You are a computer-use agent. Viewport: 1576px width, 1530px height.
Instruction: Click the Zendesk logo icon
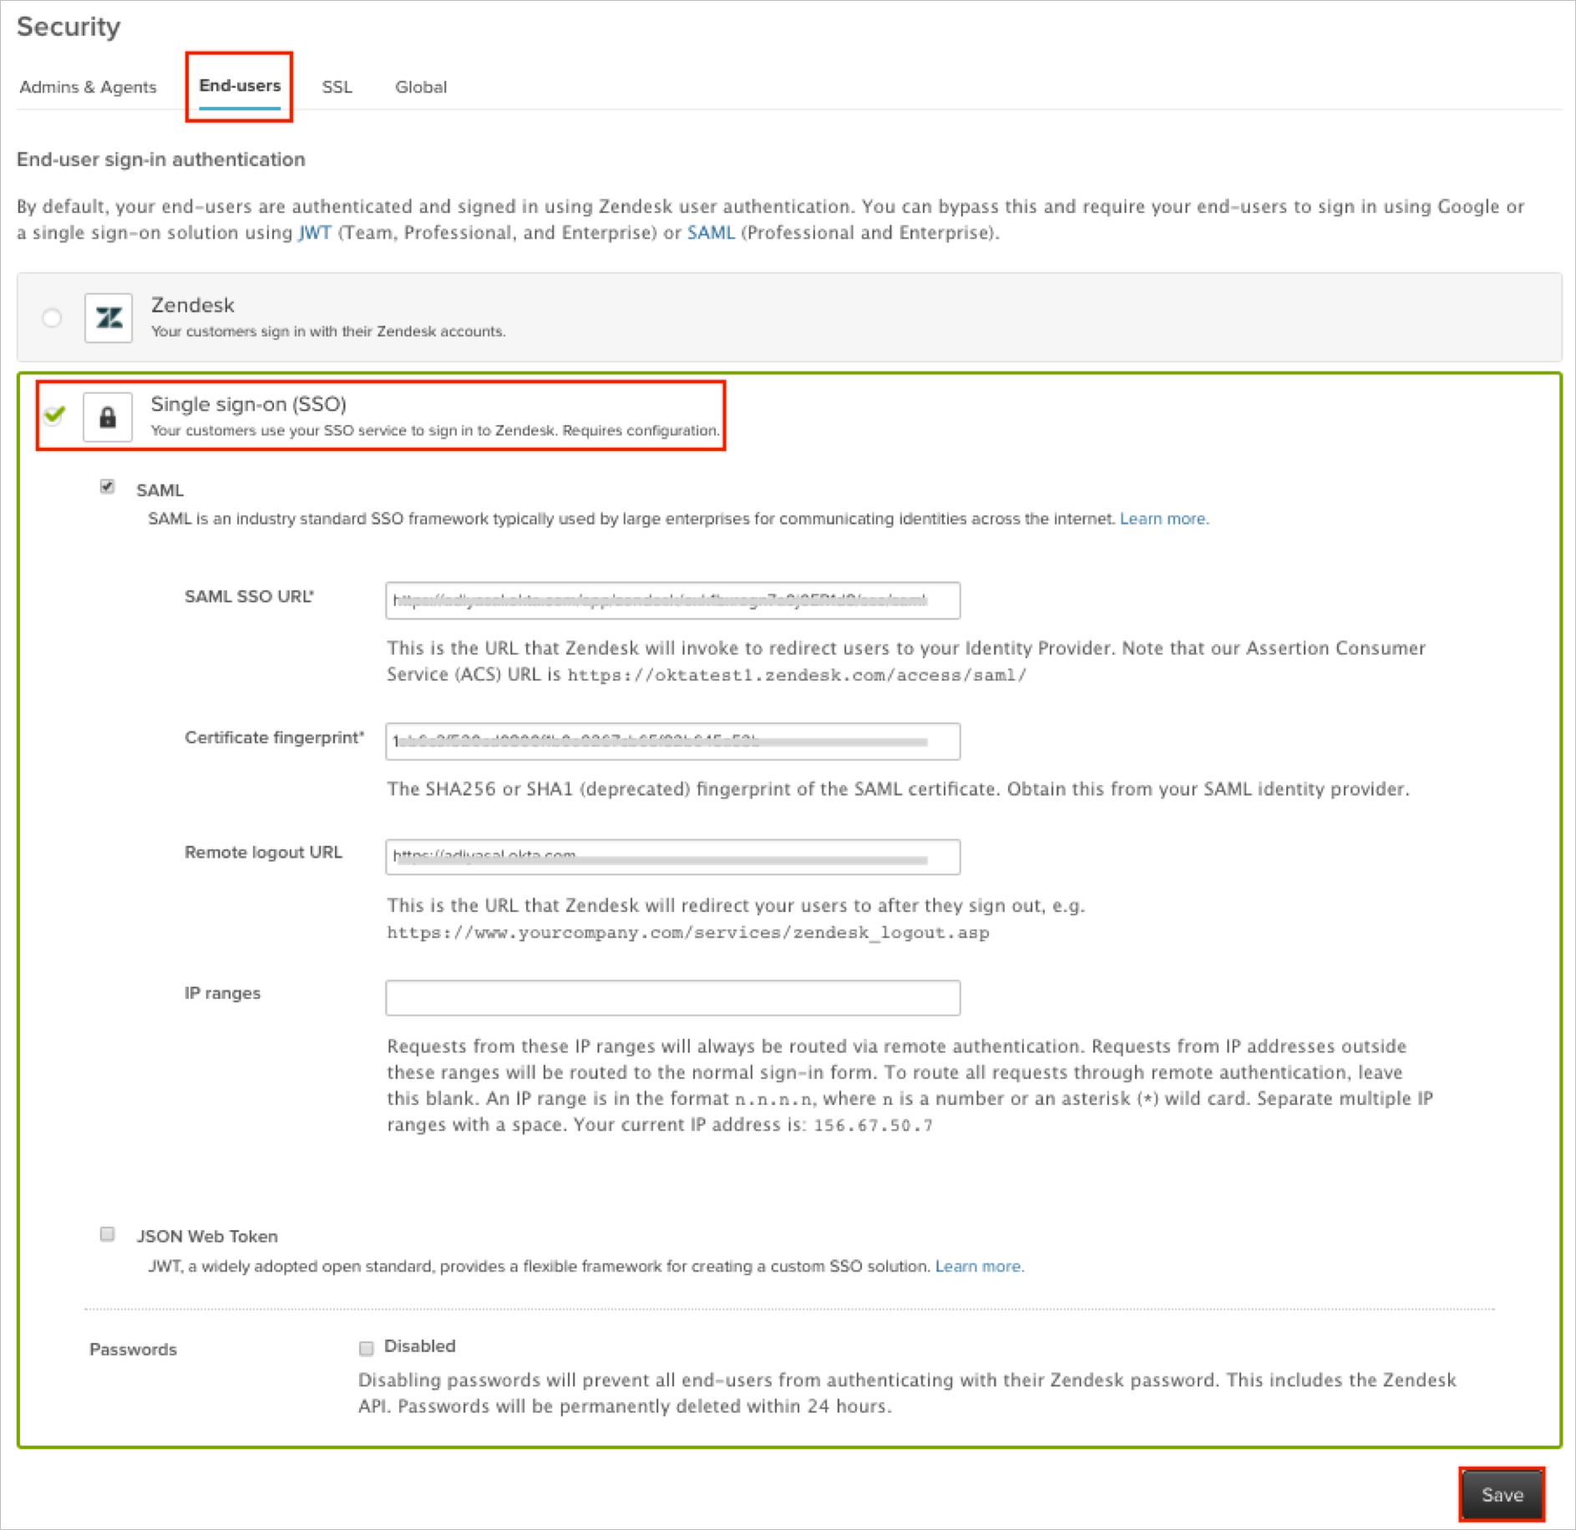click(109, 318)
